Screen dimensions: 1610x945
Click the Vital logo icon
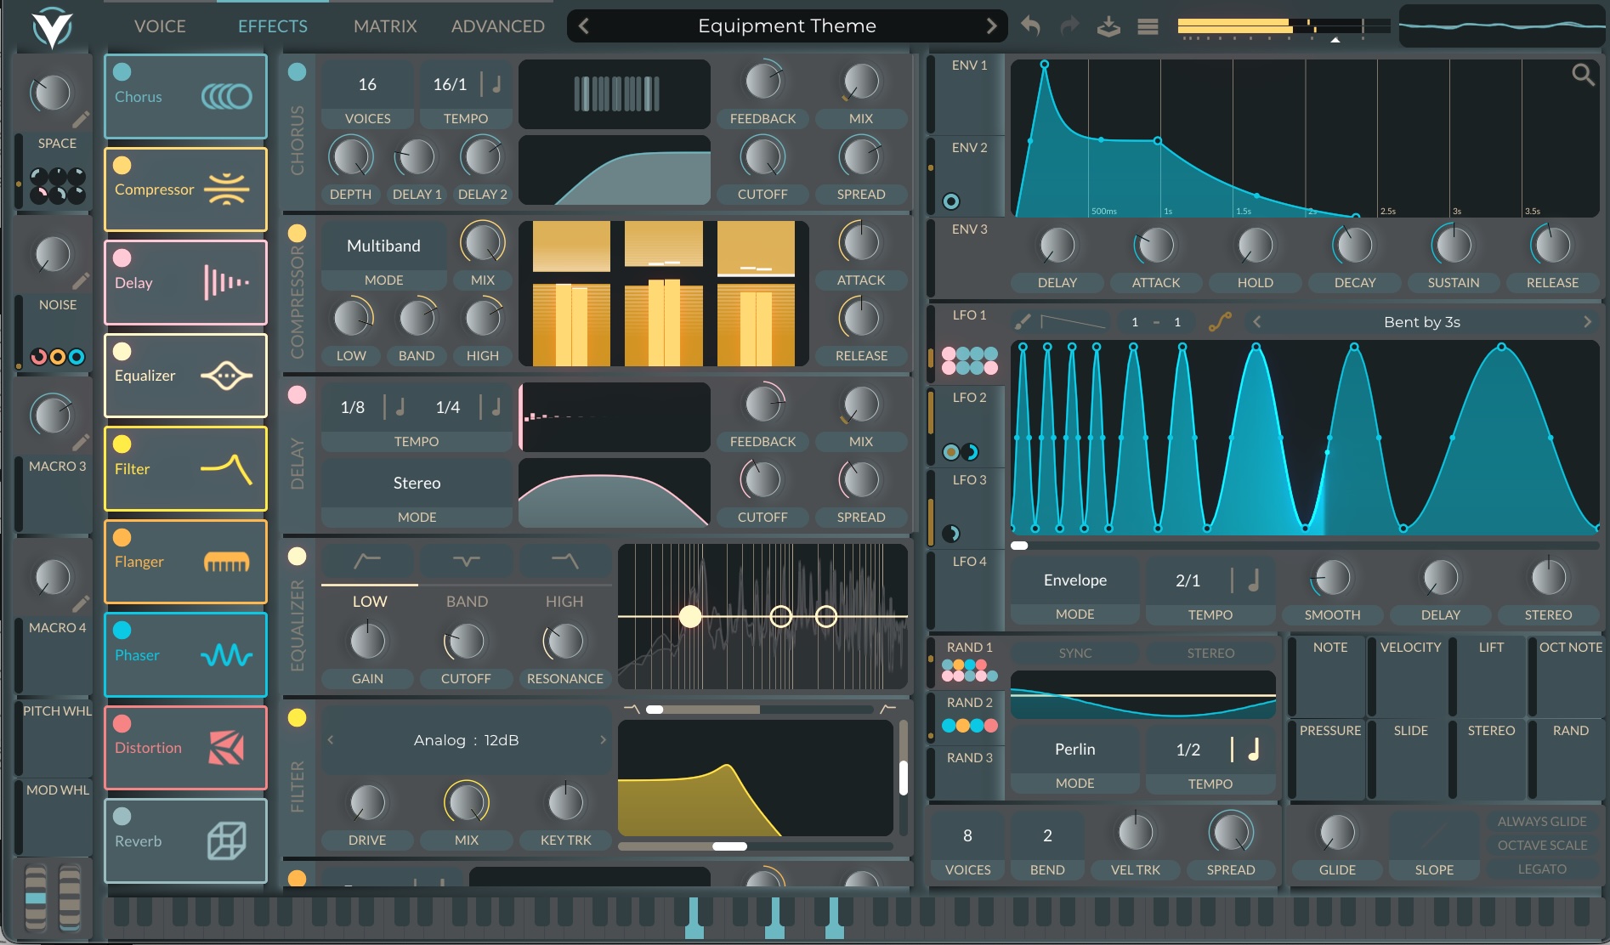[51, 27]
